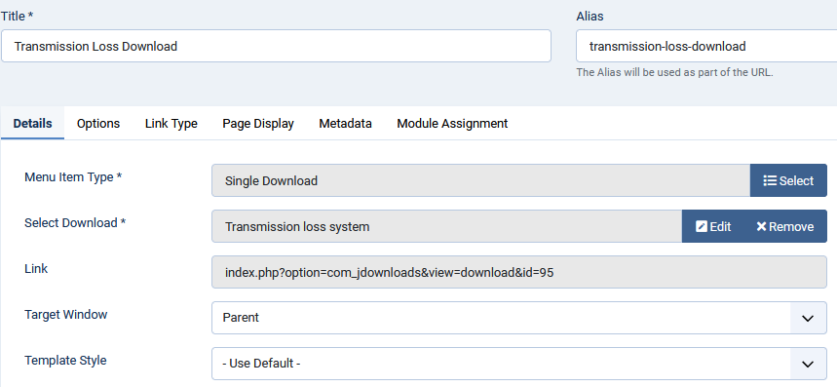Expand the Template Style dropdown chevron
837x387 pixels.
point(808,364)
